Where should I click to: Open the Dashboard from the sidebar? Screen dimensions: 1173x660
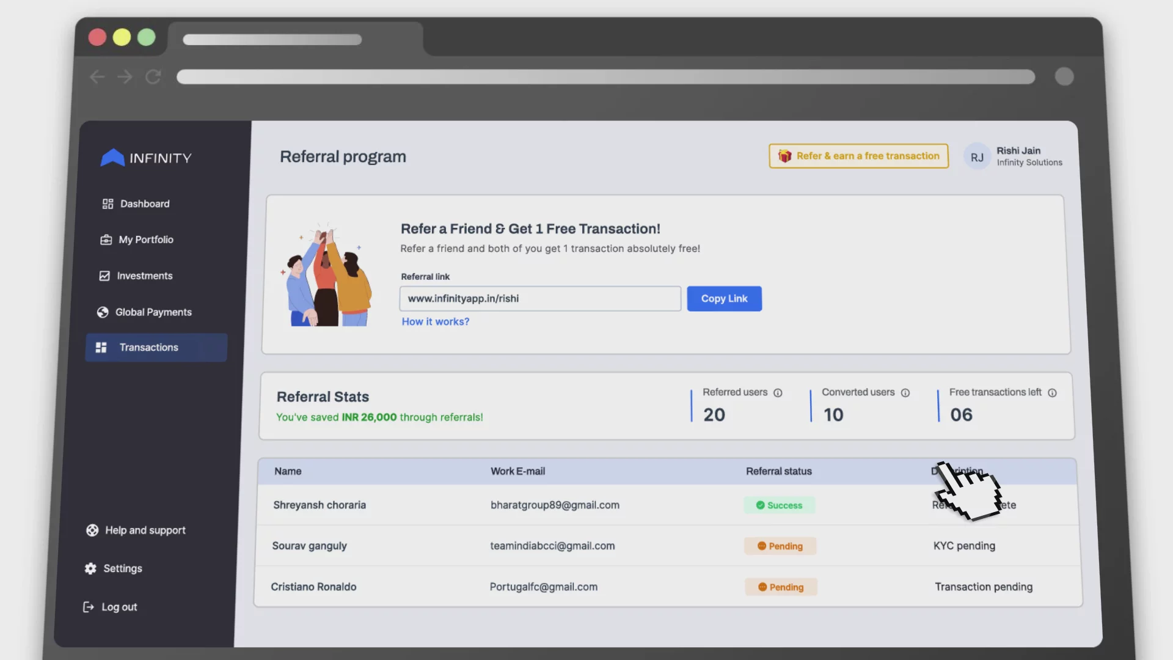[108, 204]
